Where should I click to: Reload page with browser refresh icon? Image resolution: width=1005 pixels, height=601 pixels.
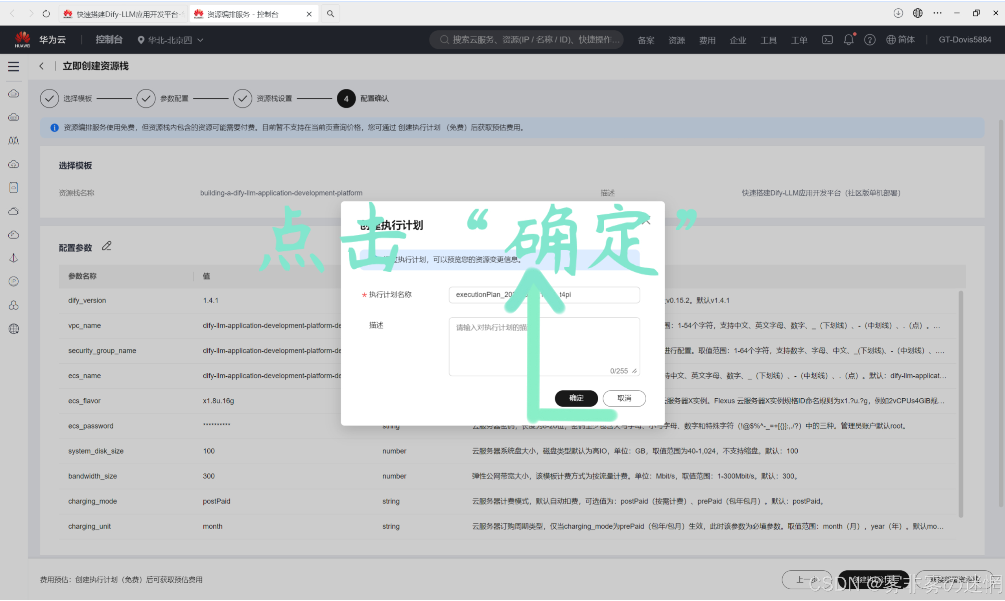[46, 14]
